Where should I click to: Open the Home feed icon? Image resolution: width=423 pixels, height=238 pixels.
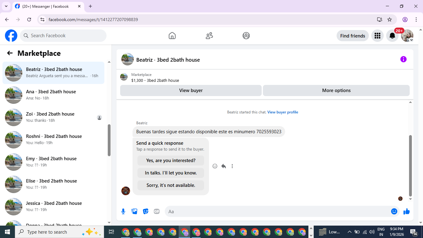pyautogui.click(x=172, y=36)
